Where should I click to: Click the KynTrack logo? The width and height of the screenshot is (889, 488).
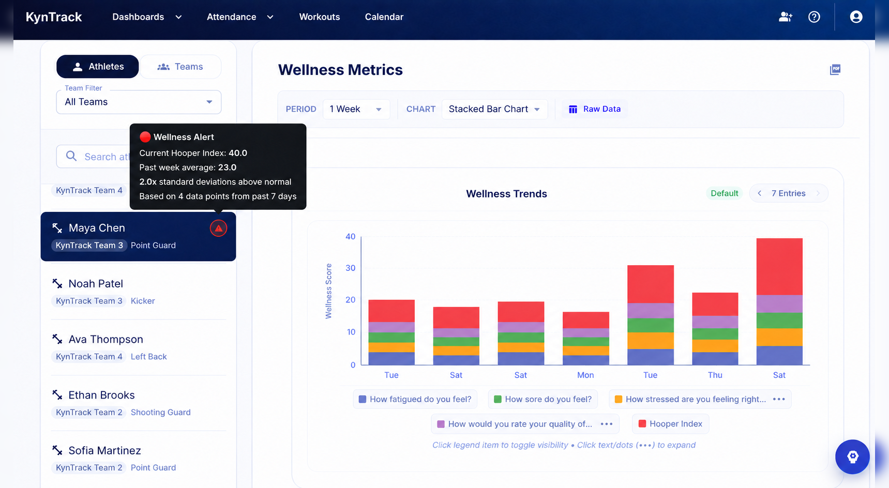[x=54, y=17]
